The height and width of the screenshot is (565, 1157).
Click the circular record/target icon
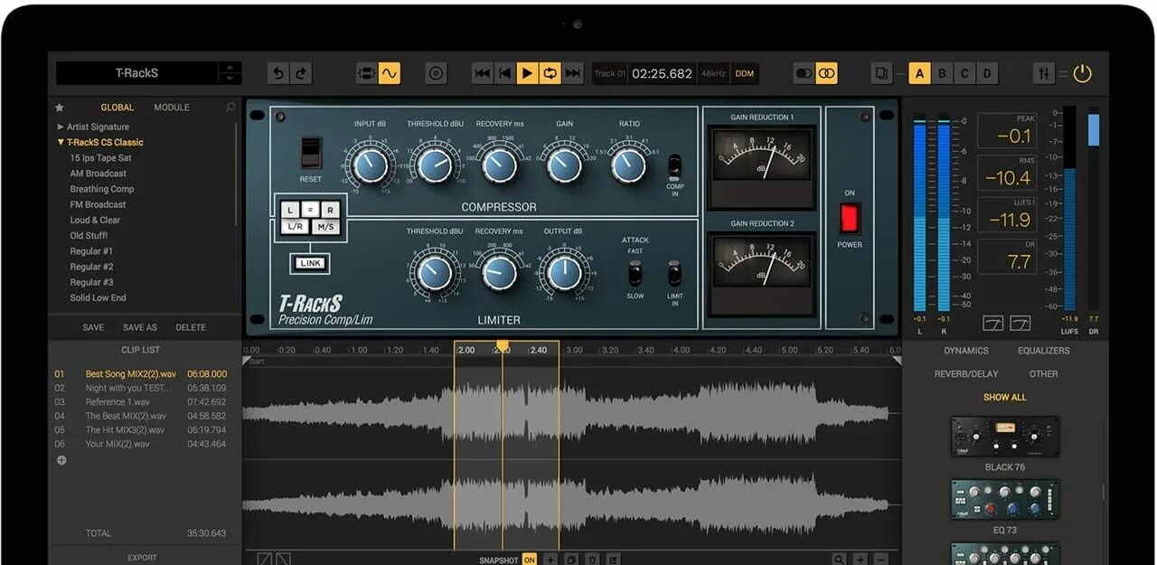tap(437, 73)
